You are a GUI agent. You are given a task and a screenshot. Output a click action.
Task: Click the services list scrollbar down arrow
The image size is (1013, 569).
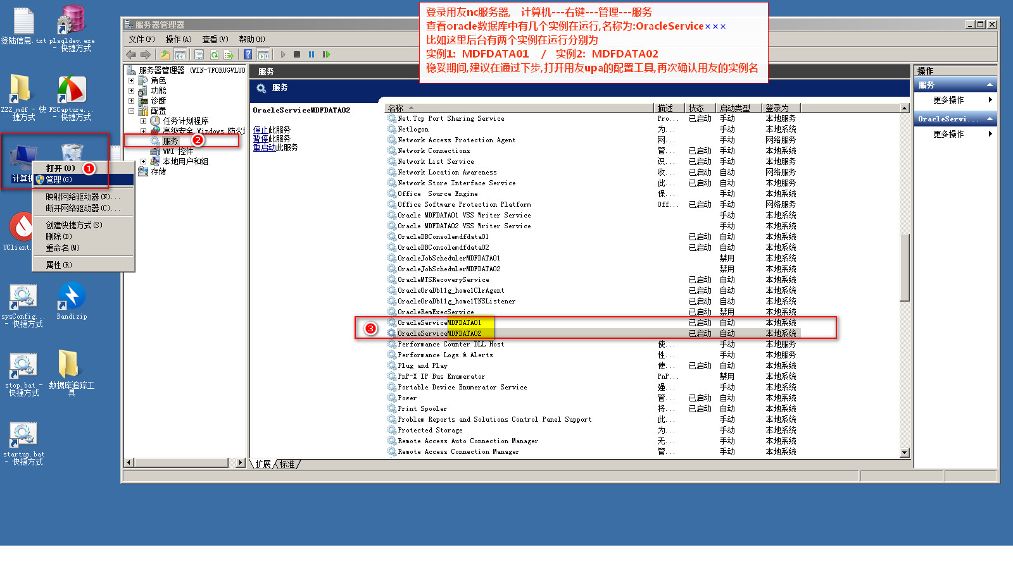point(904,453)
